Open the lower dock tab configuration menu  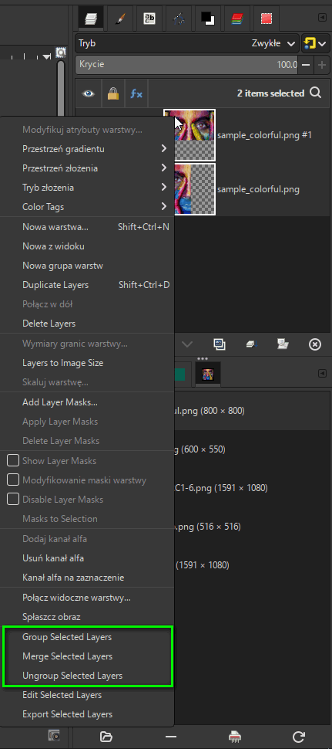pos(323,373)
